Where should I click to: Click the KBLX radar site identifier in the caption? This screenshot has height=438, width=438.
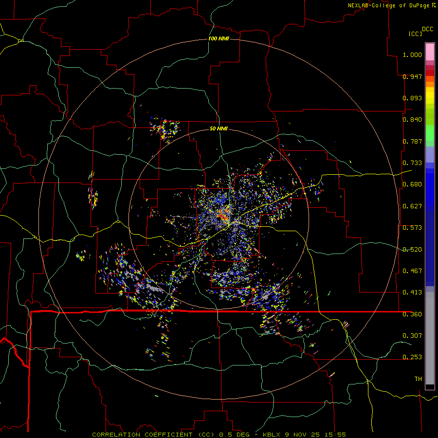click(x=273, y=435)
